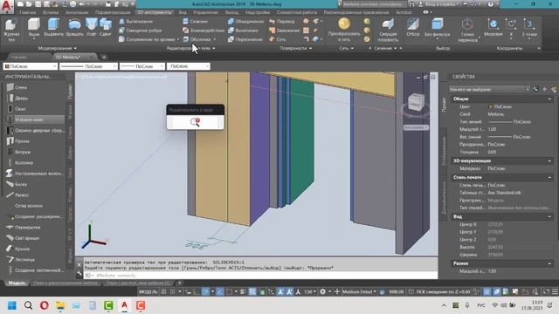Click the Сечение slice tool
The height and width of the screenshot is (314, 559).
point(195,21)
